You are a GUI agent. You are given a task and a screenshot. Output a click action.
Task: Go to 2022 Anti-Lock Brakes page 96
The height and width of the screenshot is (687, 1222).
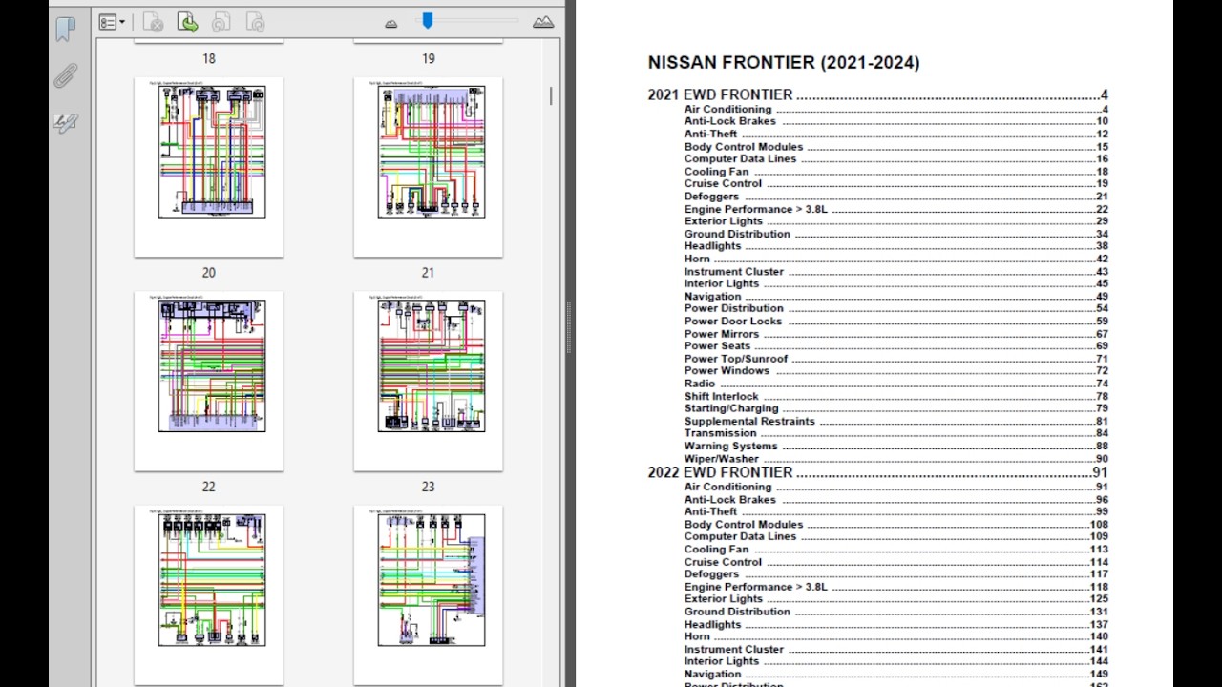coord(895,500)
